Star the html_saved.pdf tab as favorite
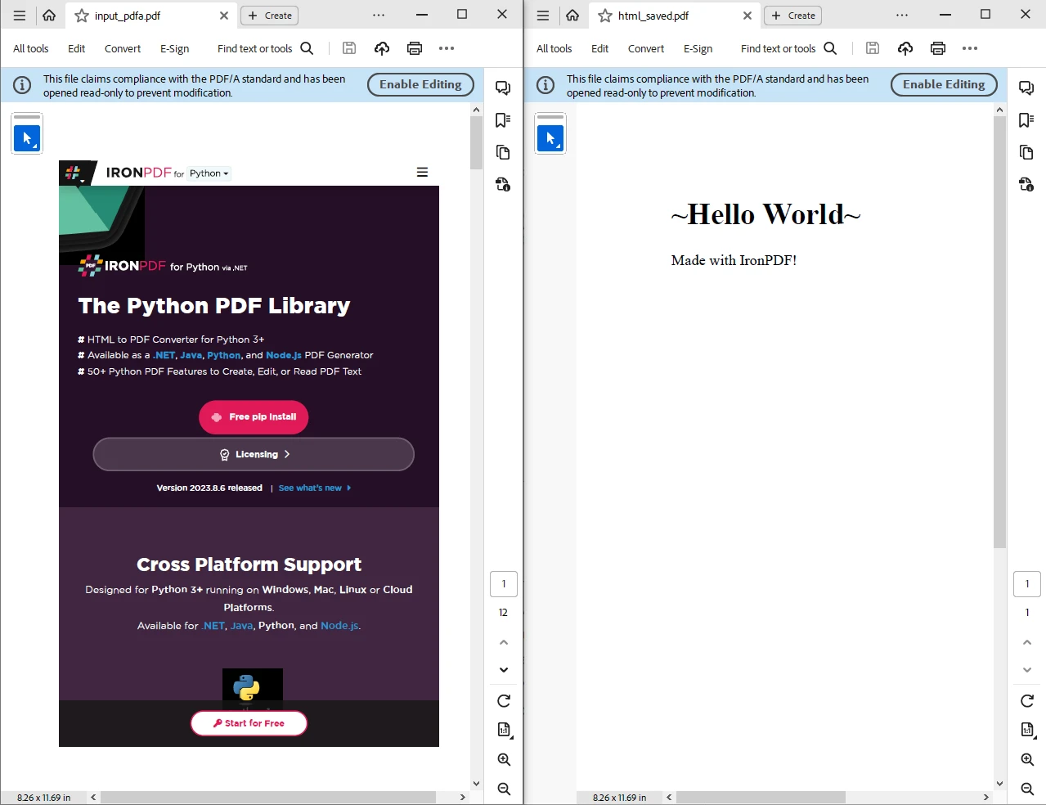 point(605,16)
